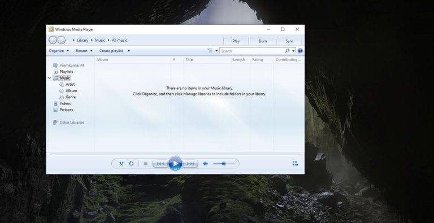Expand the view options dropdown arrow
The image size is (434, 223).
pyautogui.click(x=216, y=51)
